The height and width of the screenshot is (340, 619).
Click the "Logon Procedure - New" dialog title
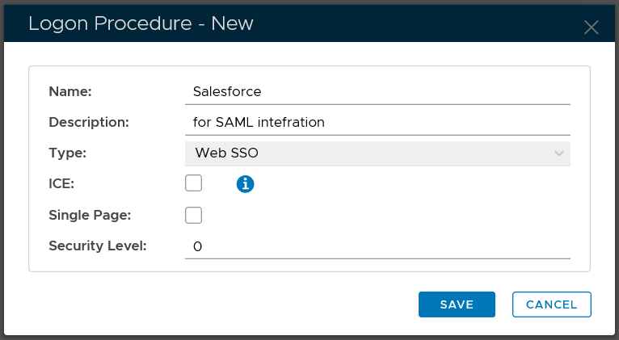141,24
